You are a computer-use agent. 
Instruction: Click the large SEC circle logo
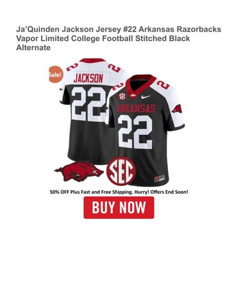point(121,171)
